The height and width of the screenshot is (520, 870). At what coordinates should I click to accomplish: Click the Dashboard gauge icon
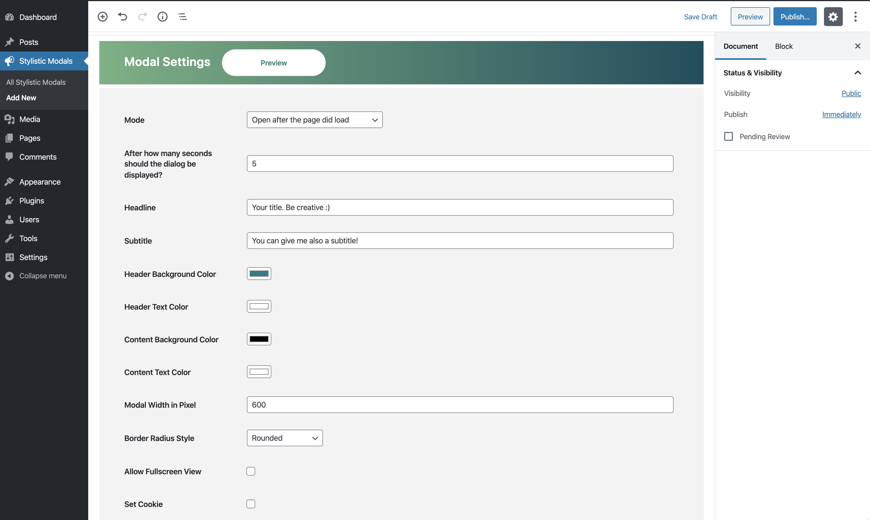pyautogui.click(x=9, y=17)
